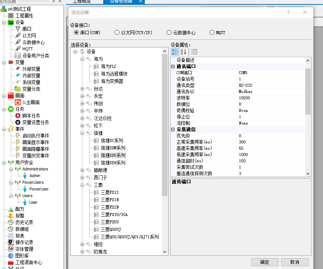Click 取消 to cancel the dialog
Image resolution: width=323 pixels, height=269 pixels.
[x=295, y=262]
